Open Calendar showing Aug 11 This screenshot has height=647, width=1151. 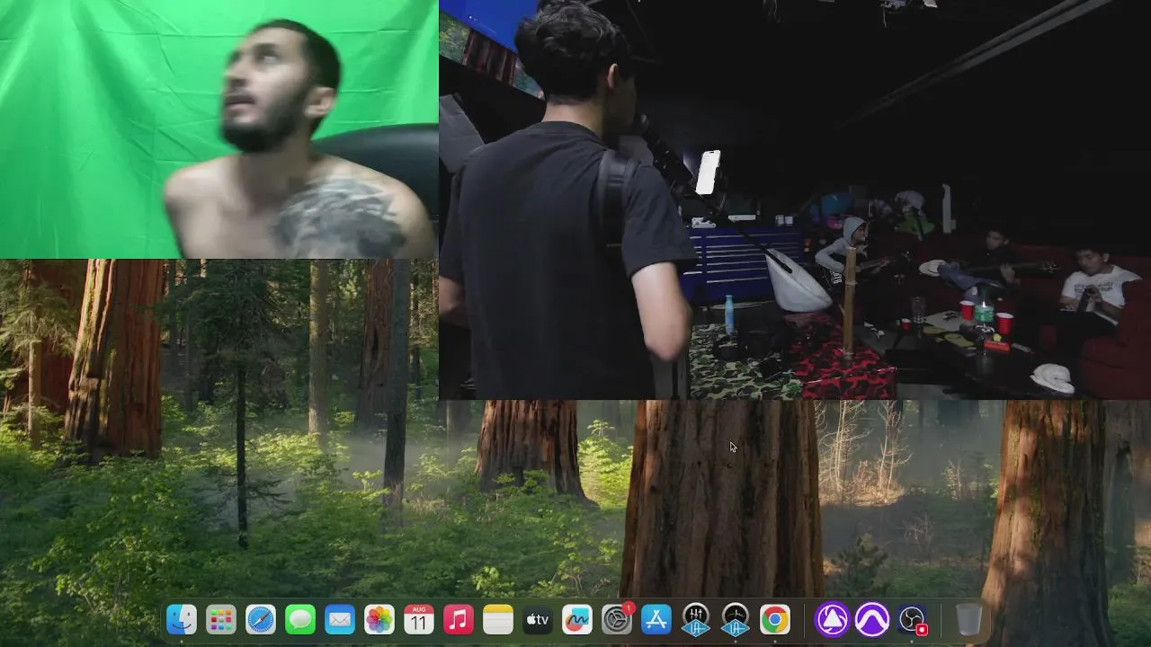pyautogui.click(x=419, y=619)
